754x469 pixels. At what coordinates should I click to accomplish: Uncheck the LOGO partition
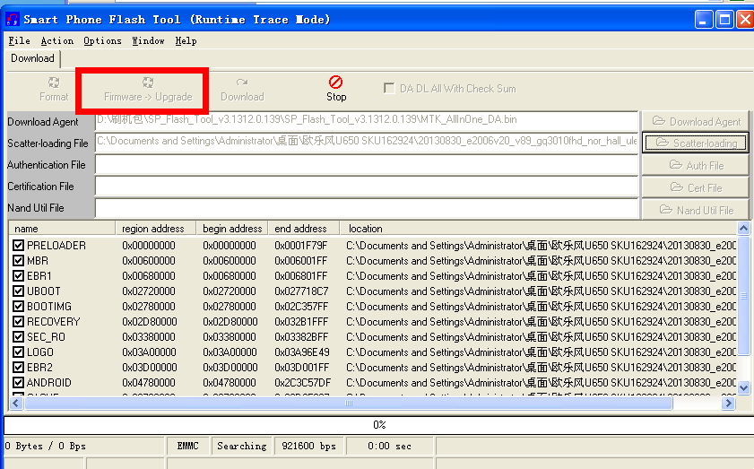pos(18,352)
